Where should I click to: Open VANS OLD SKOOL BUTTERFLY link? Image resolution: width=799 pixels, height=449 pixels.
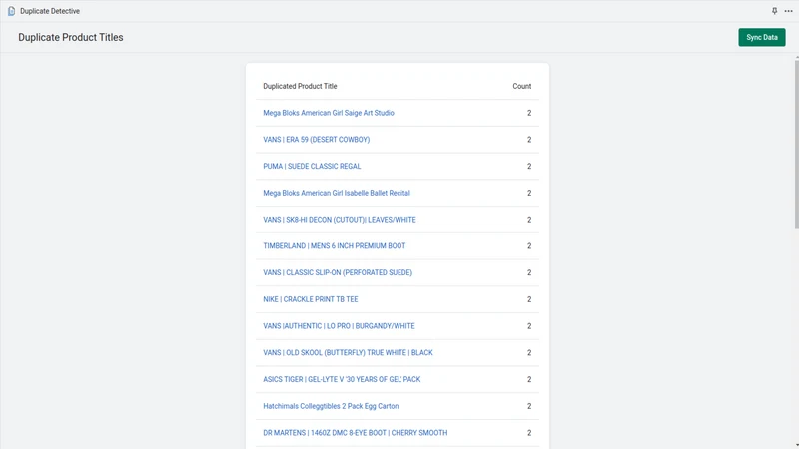348,353
